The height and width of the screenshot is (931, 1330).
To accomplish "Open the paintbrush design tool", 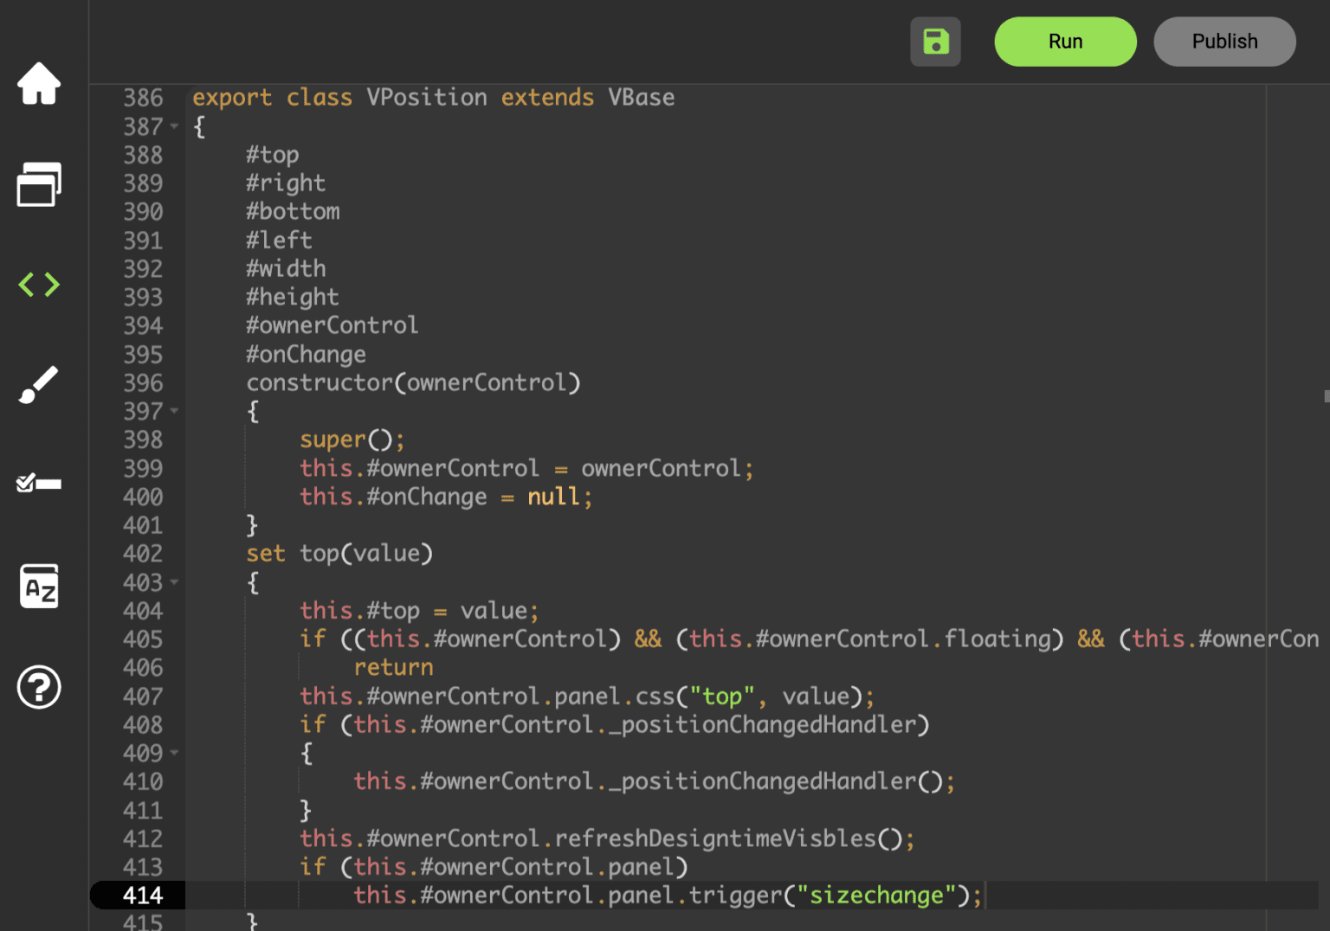I will pyautogui.click(x=39, y=385).
